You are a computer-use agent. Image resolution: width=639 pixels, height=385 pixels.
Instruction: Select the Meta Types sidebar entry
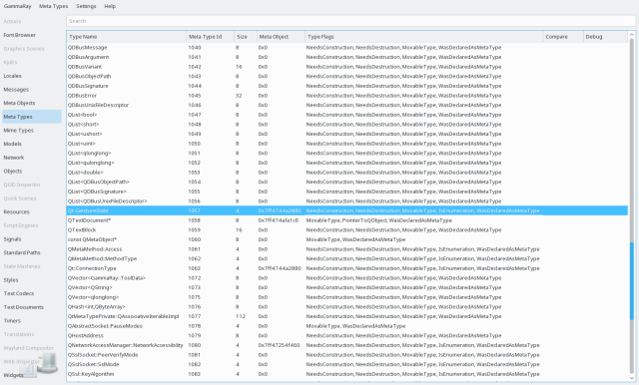tap(32, 117)
